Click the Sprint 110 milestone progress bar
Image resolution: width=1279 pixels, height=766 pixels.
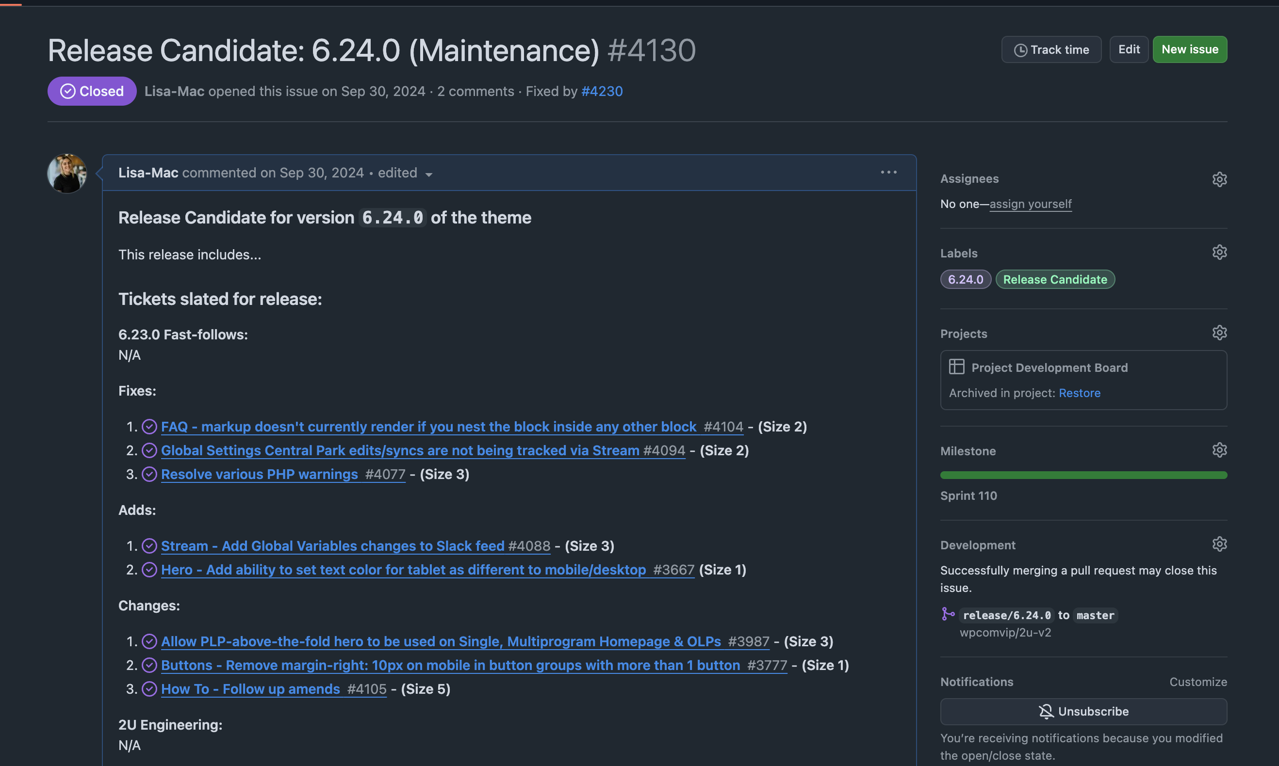point(1083,475)
